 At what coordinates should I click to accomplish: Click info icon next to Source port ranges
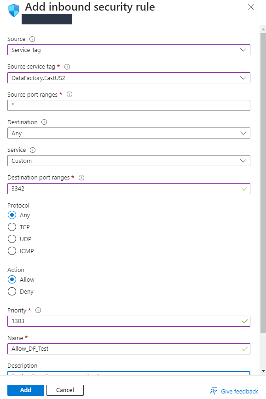coord(69,94)
